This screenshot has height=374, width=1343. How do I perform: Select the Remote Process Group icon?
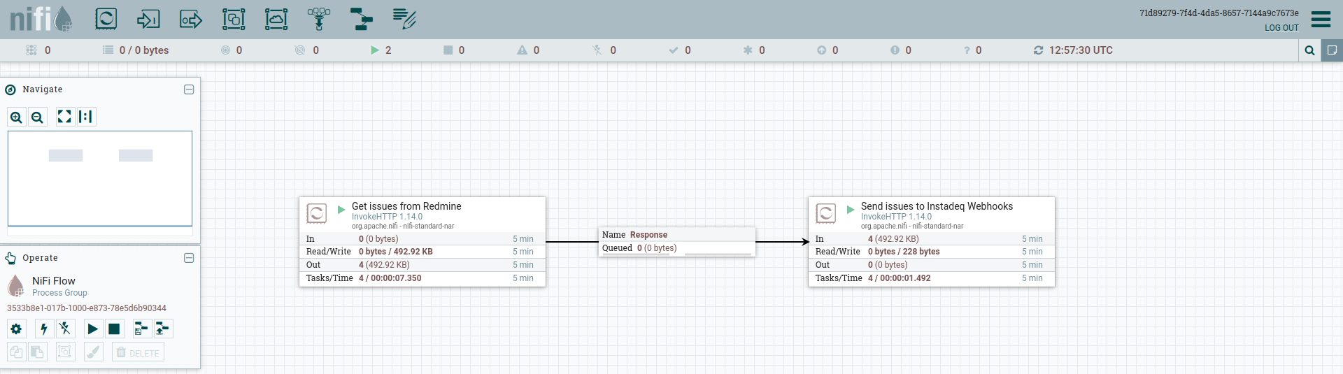tap(276, 19)
